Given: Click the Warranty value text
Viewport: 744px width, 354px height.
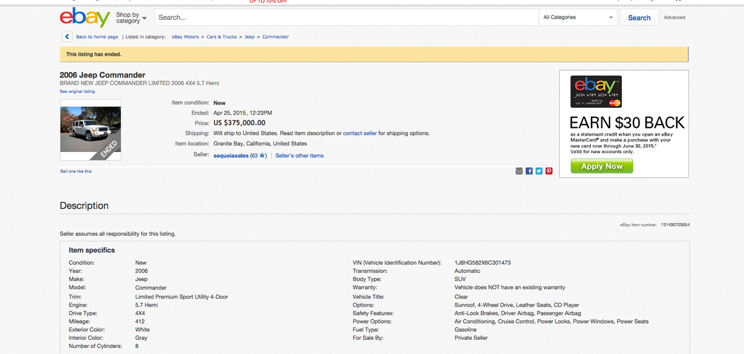Looking at the screenshot, I should coord(510,288).
